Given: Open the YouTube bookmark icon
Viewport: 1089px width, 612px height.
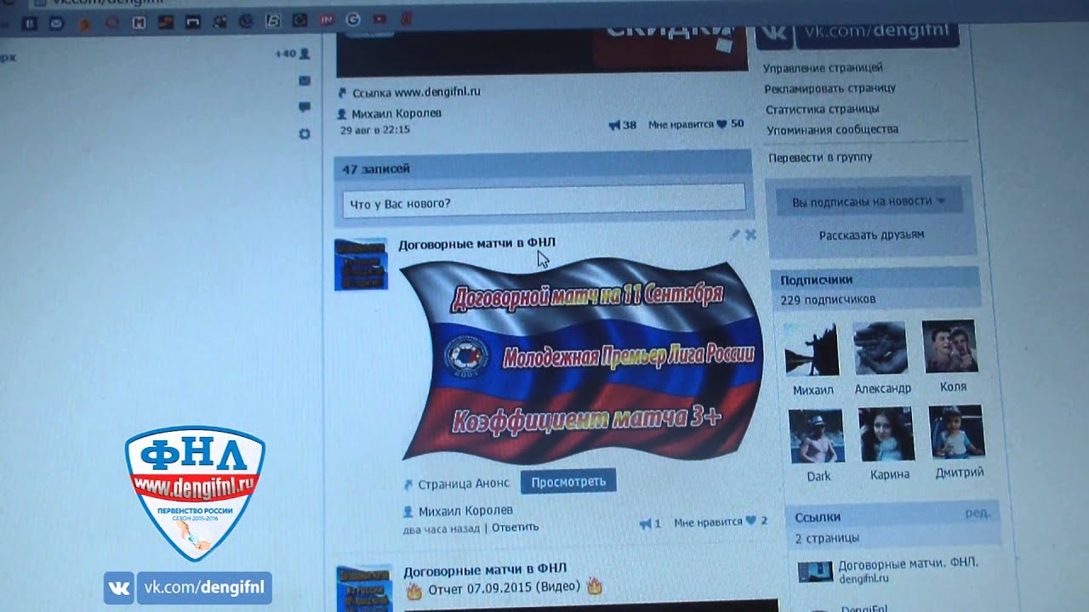Looking at the screenshot, I should (x=379, y=19).
